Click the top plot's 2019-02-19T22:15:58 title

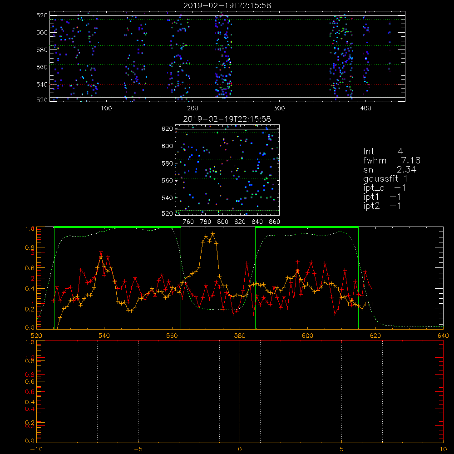pyautogui.click(x=227, y=5)
